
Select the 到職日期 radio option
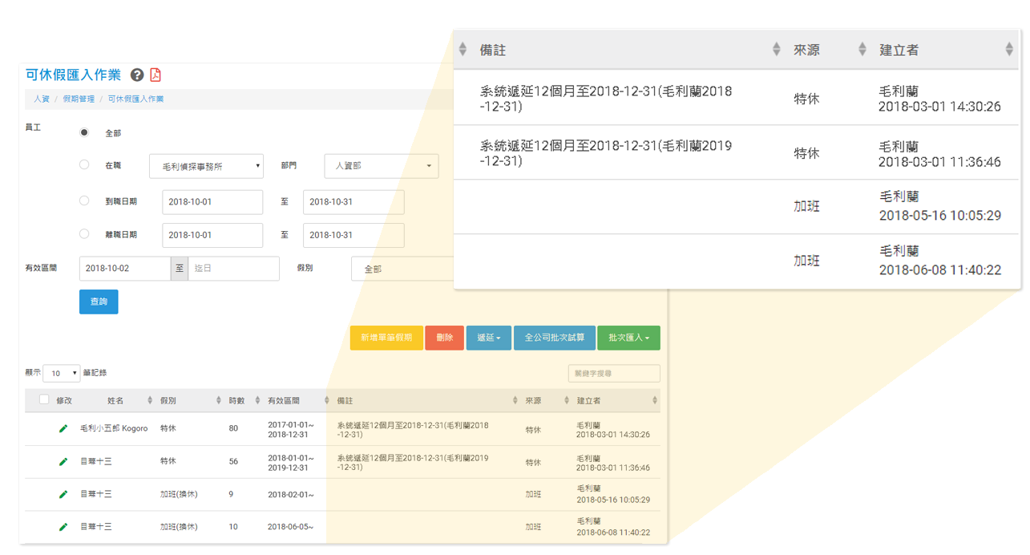click(84, 202)
